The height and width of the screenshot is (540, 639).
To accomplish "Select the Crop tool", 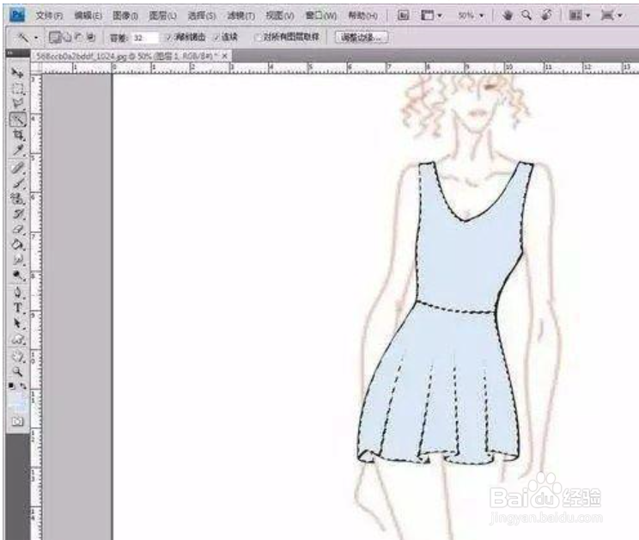I will click(17, 135).
